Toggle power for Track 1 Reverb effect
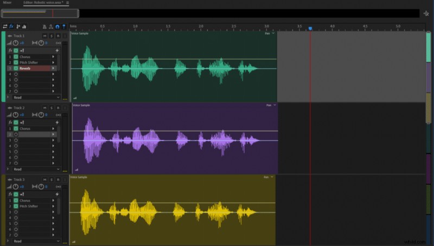 pyautogui.click(x=16, y=68)
